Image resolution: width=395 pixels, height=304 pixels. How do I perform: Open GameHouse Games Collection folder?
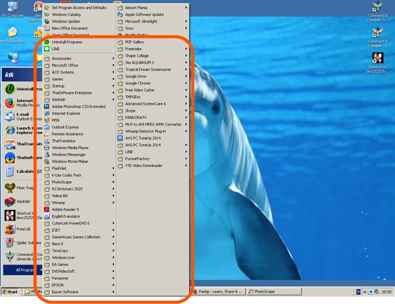pyautogui.click(x=79, y=237)
